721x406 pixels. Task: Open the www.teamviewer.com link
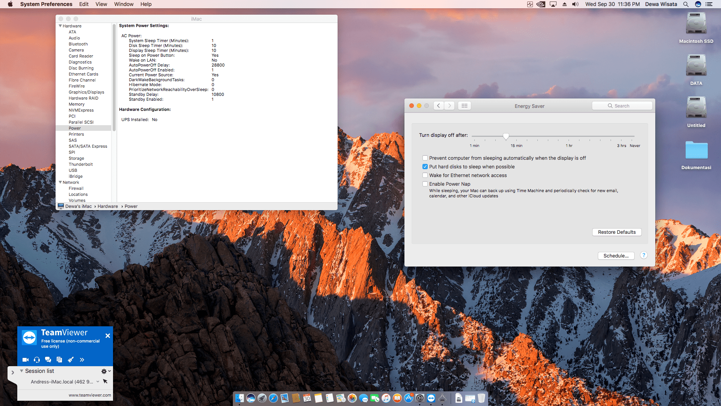(90, 395)
